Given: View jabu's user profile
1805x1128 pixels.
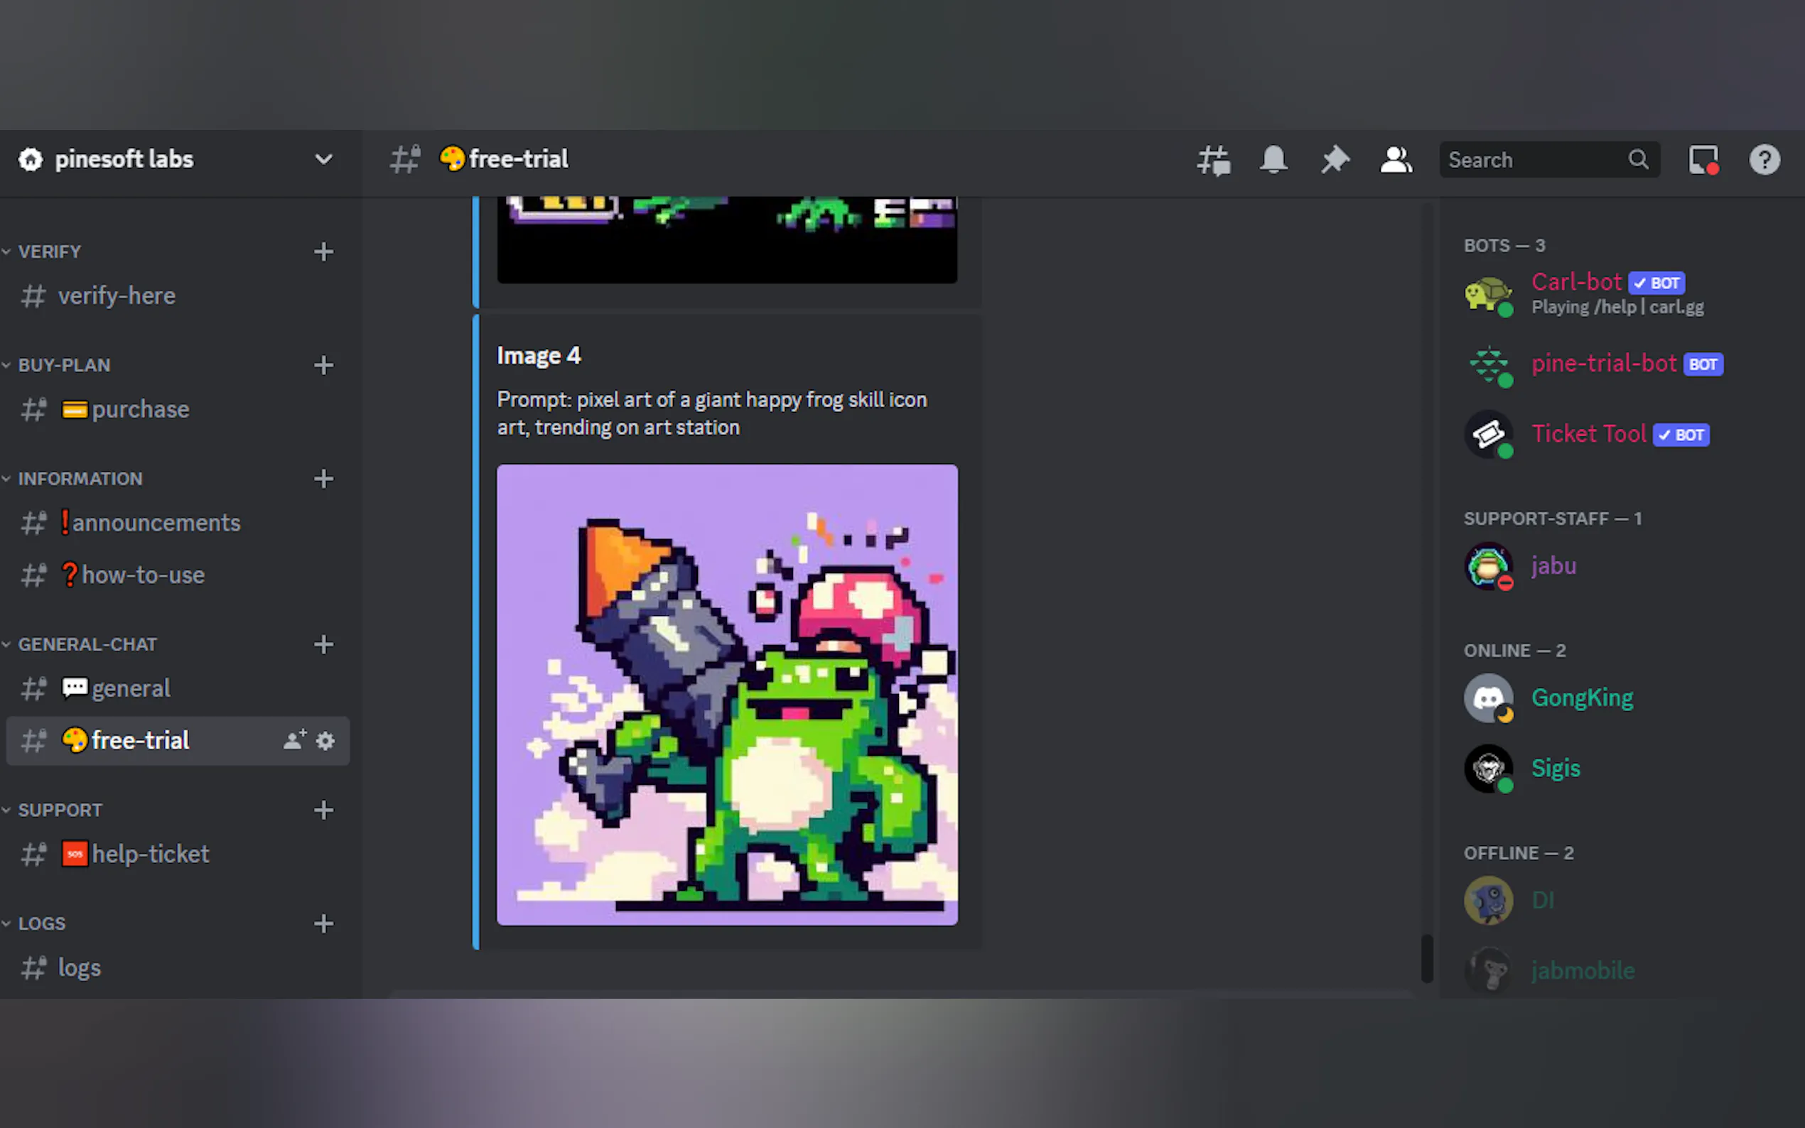Looking at the screenshot, I should tap(1553, 565).
